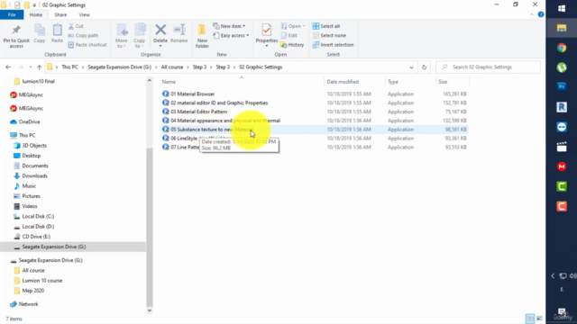
Task: Click Seagate Expansion Drive in address bar
Action: (x=119, y=67)
